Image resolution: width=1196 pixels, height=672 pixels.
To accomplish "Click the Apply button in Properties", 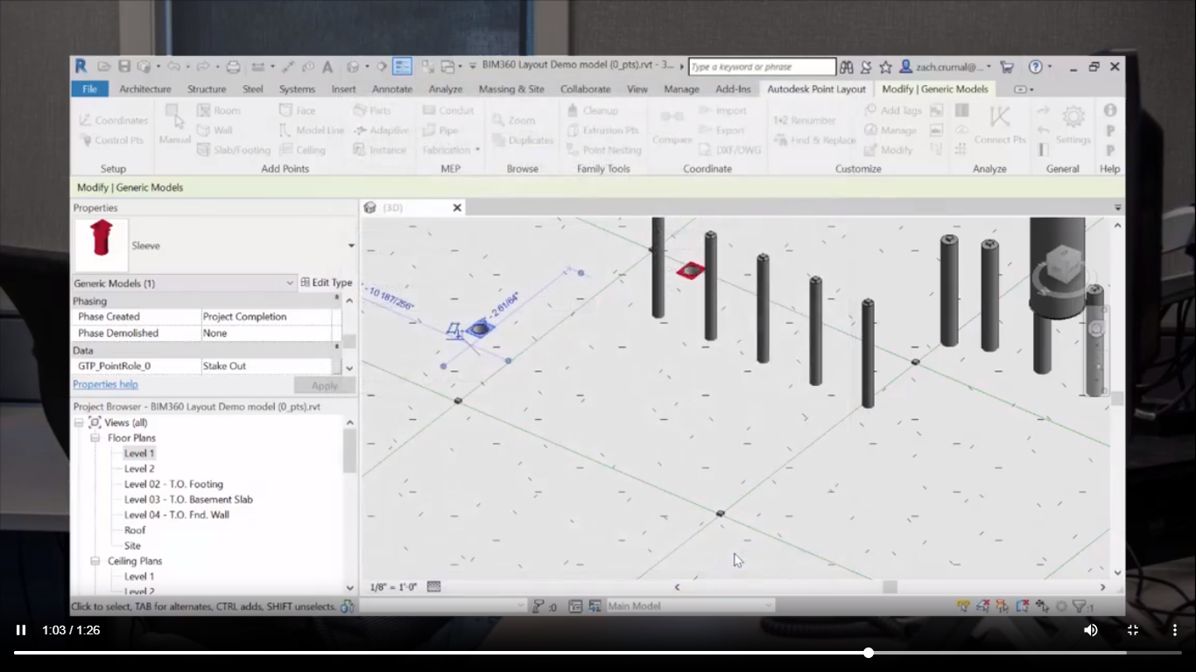I will 325,386.
